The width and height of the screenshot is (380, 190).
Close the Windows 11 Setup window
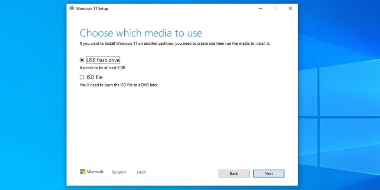tap(290, 8)
